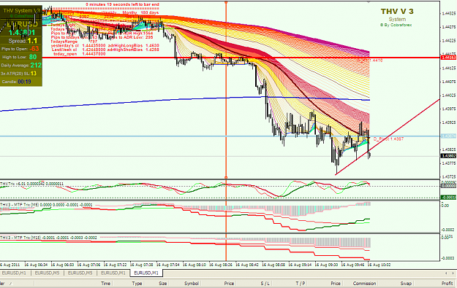Click the High to Low 80 readout

[x=20, y=57]
